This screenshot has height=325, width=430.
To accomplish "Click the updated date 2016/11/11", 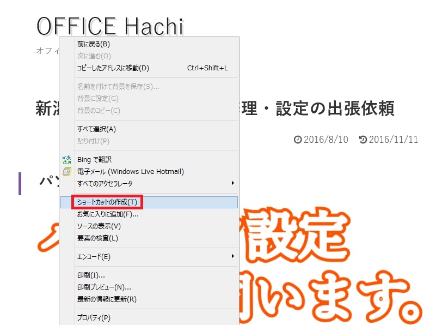I will (x=393, y=140).
